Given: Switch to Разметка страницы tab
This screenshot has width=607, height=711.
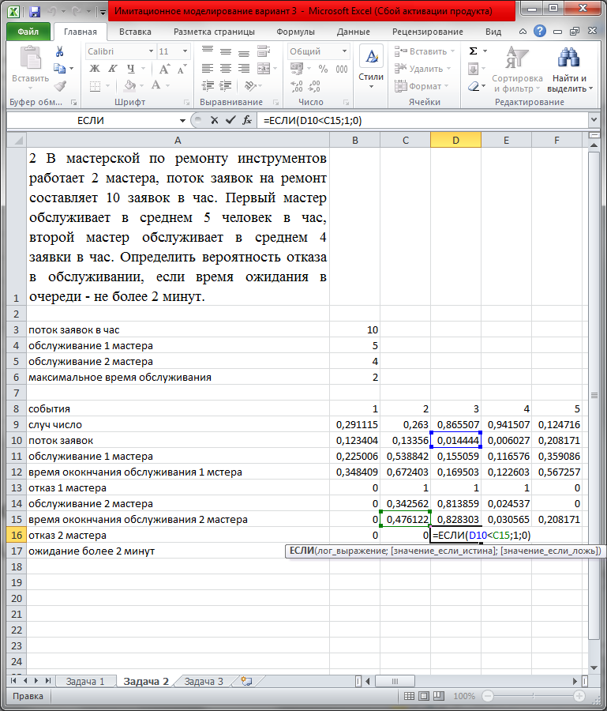Looking at the screenshot, I should pos(214,32).
